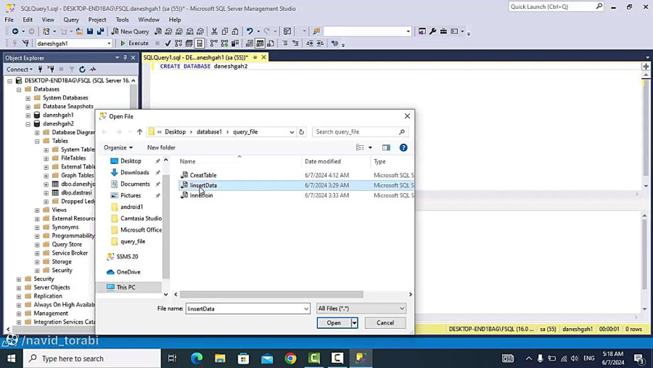
Task: Click the Quick Launch search box
Action: tap(556, 7)
